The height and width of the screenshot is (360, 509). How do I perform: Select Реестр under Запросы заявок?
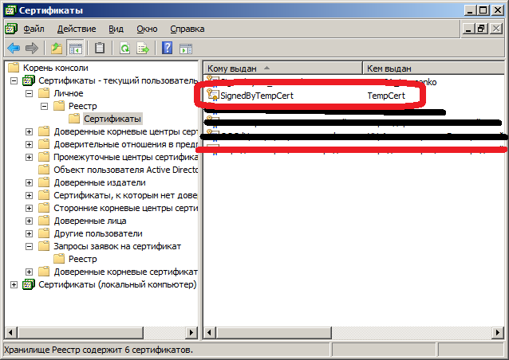[x=83, y=259]
